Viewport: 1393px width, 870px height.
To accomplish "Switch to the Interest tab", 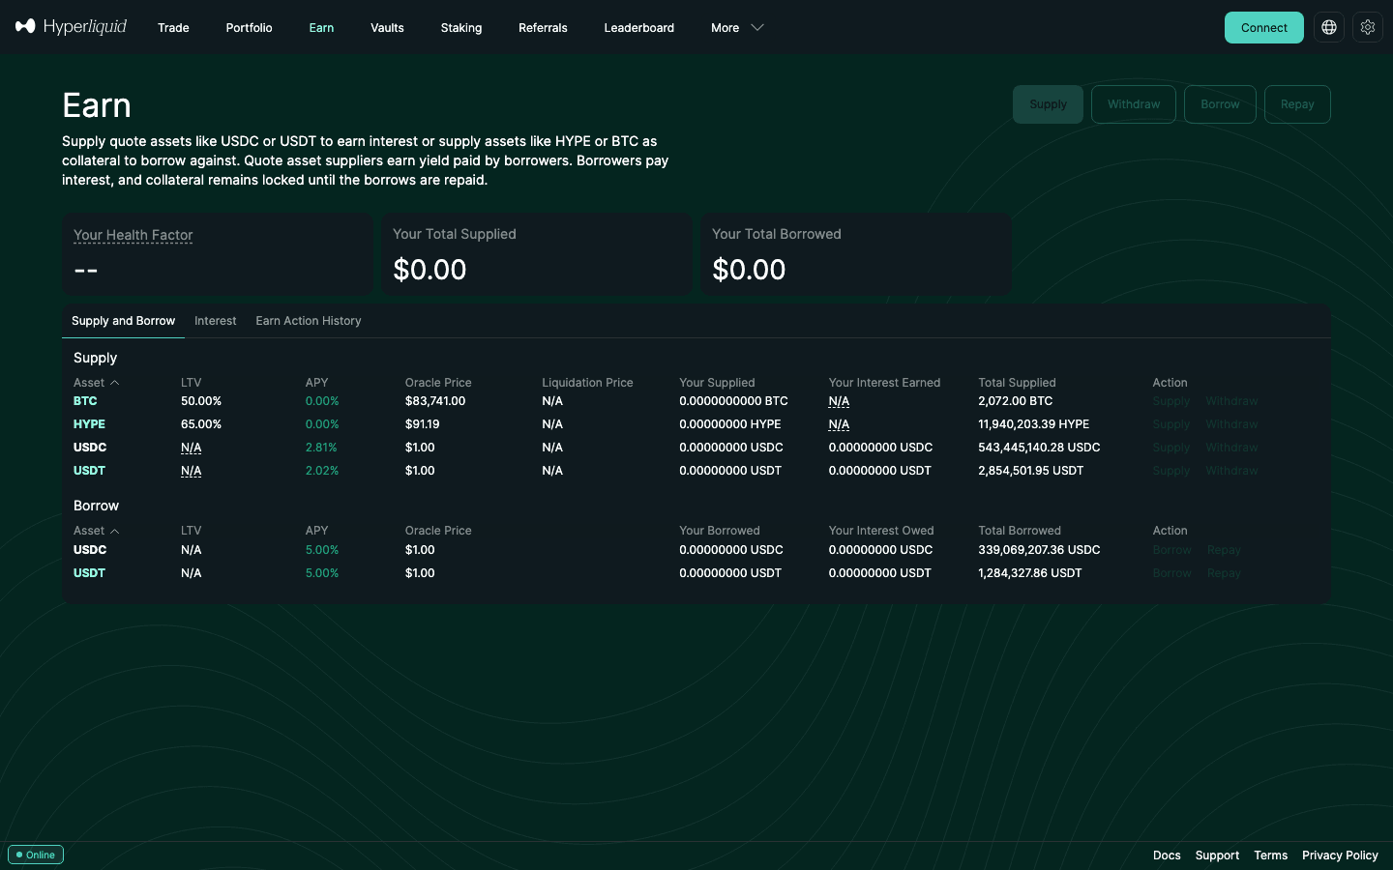I will (216, 321).
